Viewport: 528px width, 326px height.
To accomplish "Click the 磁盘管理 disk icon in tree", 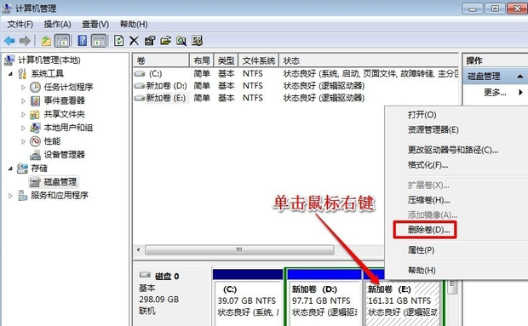I will tap(35, 182).
